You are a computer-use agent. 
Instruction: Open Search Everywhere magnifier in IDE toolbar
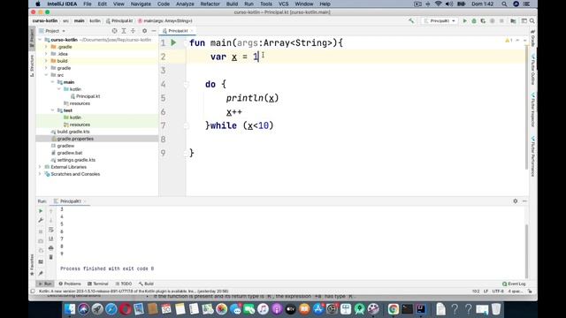(532, 21)
